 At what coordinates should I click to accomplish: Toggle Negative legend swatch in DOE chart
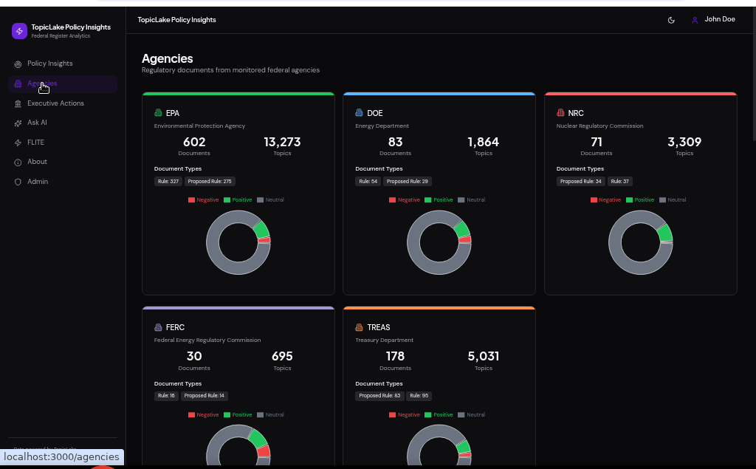coord(393,199)
